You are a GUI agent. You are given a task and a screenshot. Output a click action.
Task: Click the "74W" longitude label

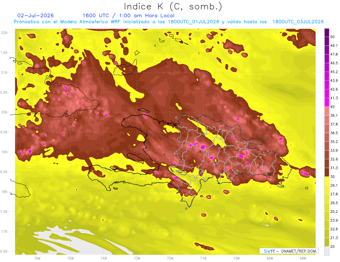[104, 258]
